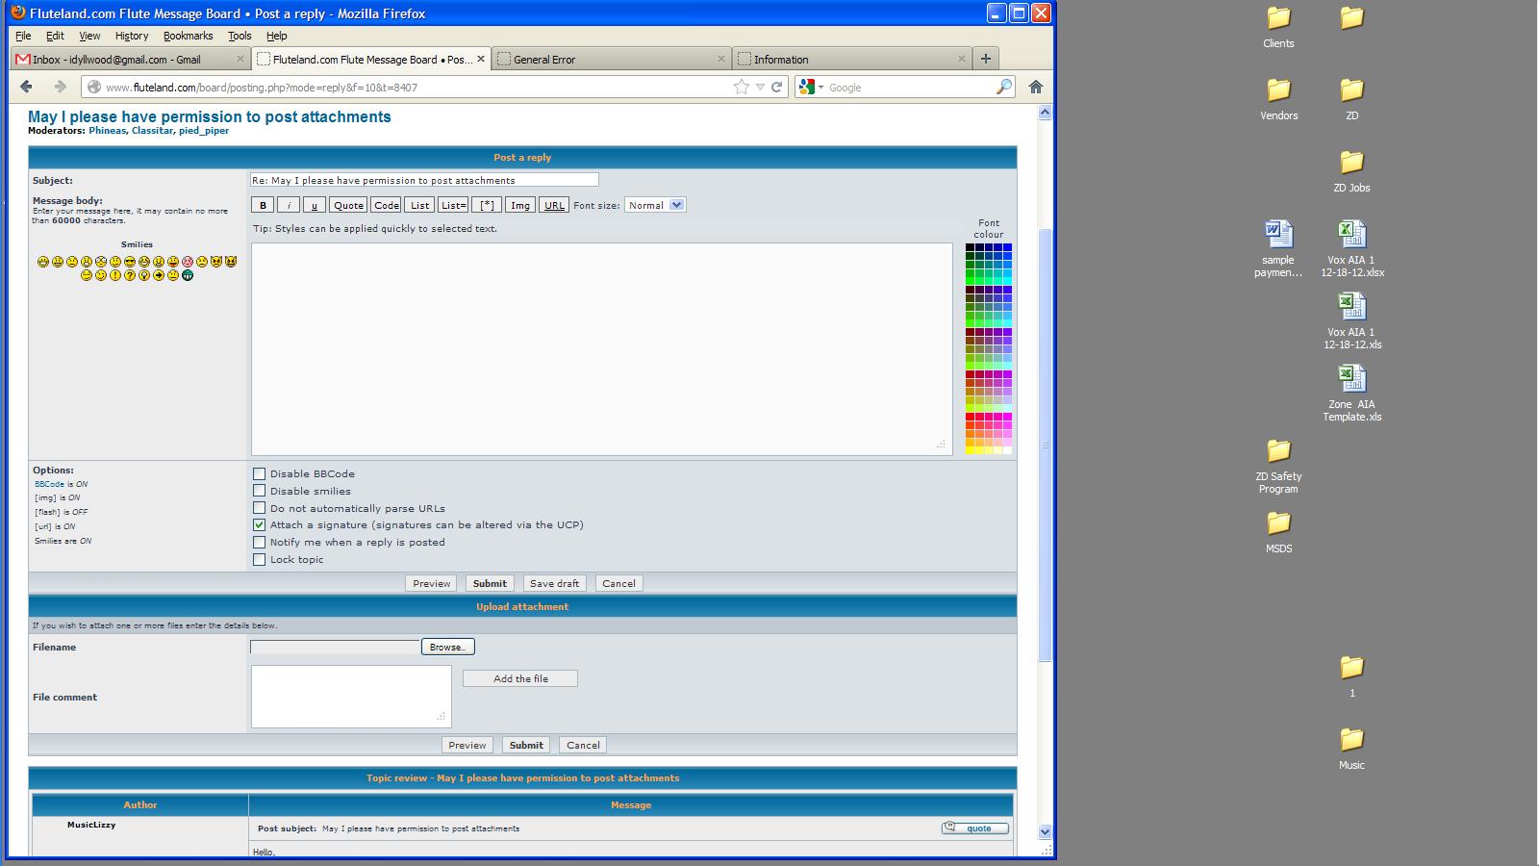The image size is (1539, 866).
Task: Check Disable smilies option
Action: pyautogui.click(x=259, y=491)
